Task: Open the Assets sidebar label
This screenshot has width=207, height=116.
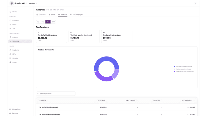Action: pos(15,62)
